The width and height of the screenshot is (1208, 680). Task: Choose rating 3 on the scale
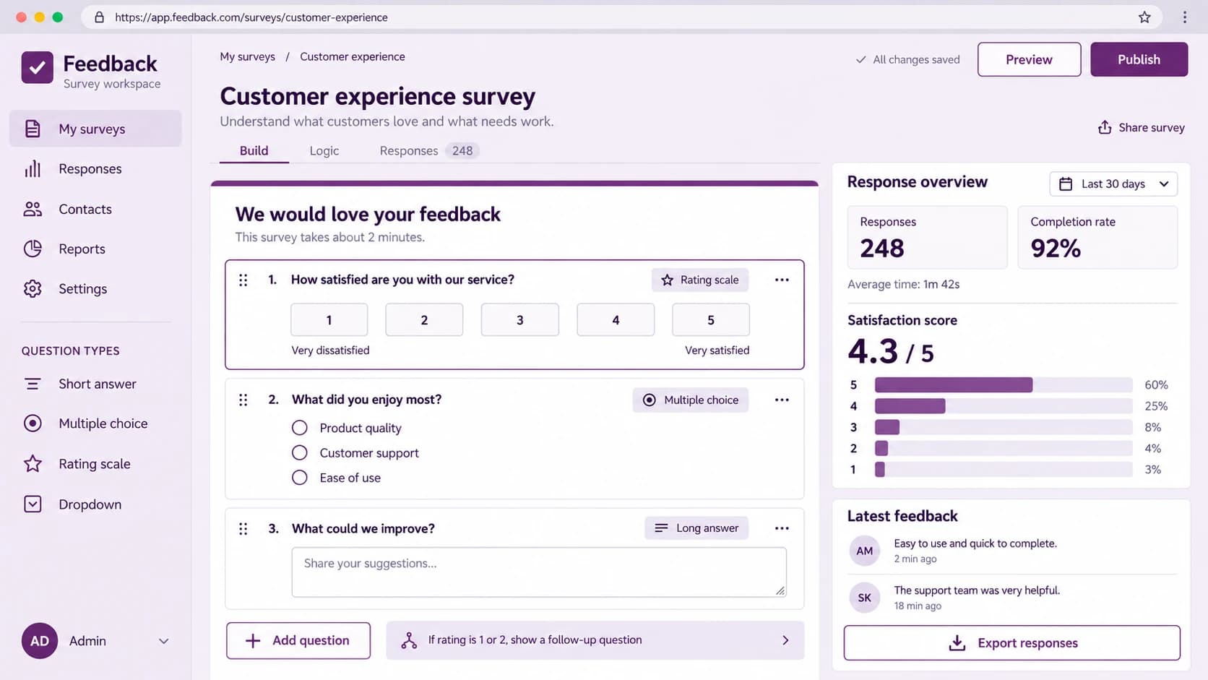tap(520, 320)
